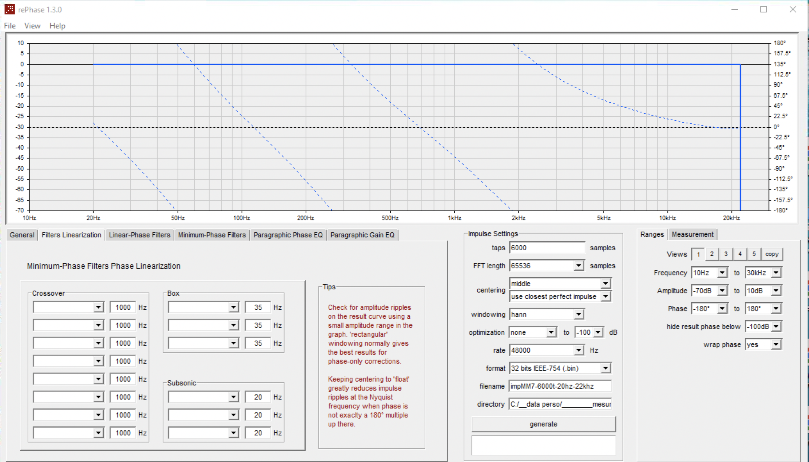Screen dimensions: 809x462
Task: Select view number 5
Action: click(754, 254)
